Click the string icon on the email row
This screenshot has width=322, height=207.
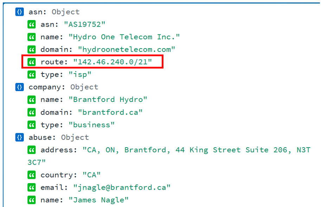32,187
